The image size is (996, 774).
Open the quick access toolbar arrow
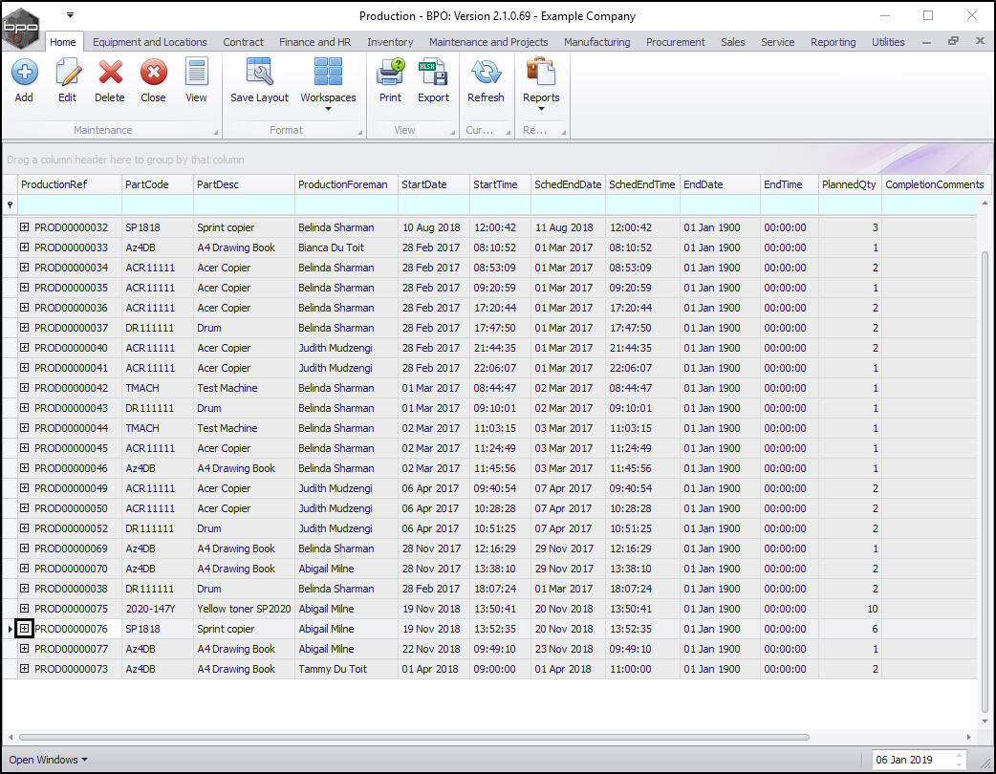(70, 14)
